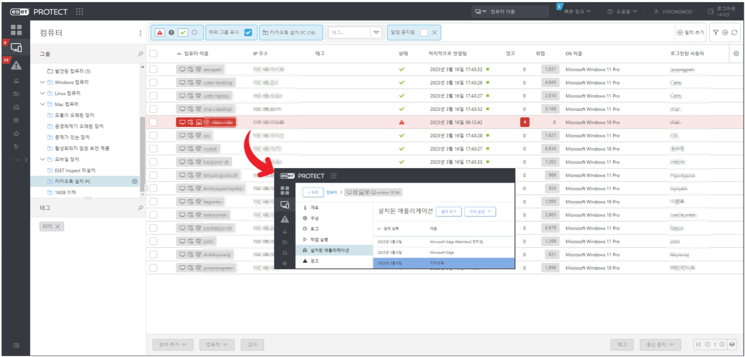Click the refresh icon in filter bar
Viewport: 745px width, 357px height.
734,32
